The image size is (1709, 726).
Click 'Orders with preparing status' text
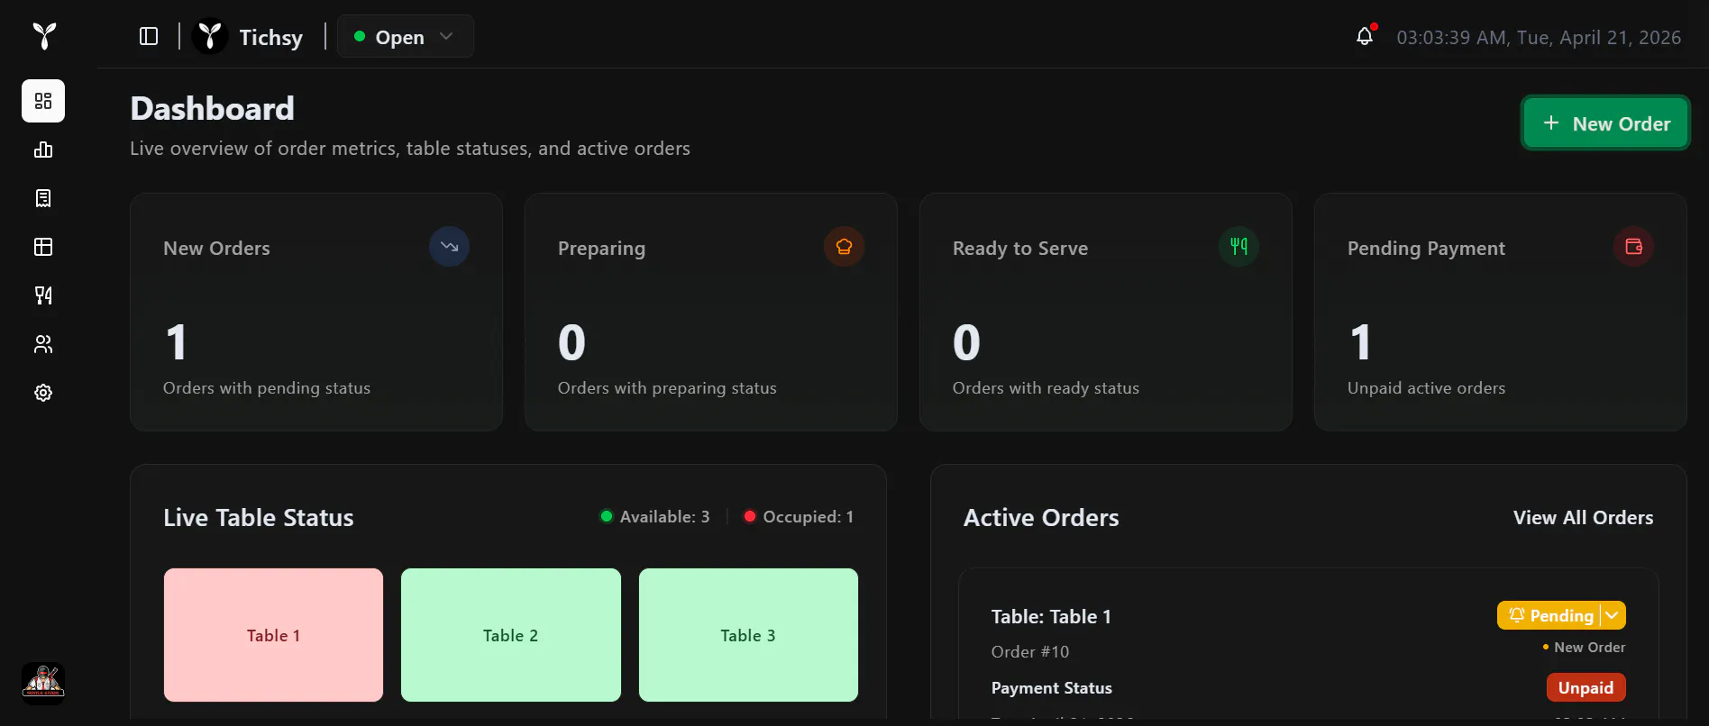coord(667,388)
